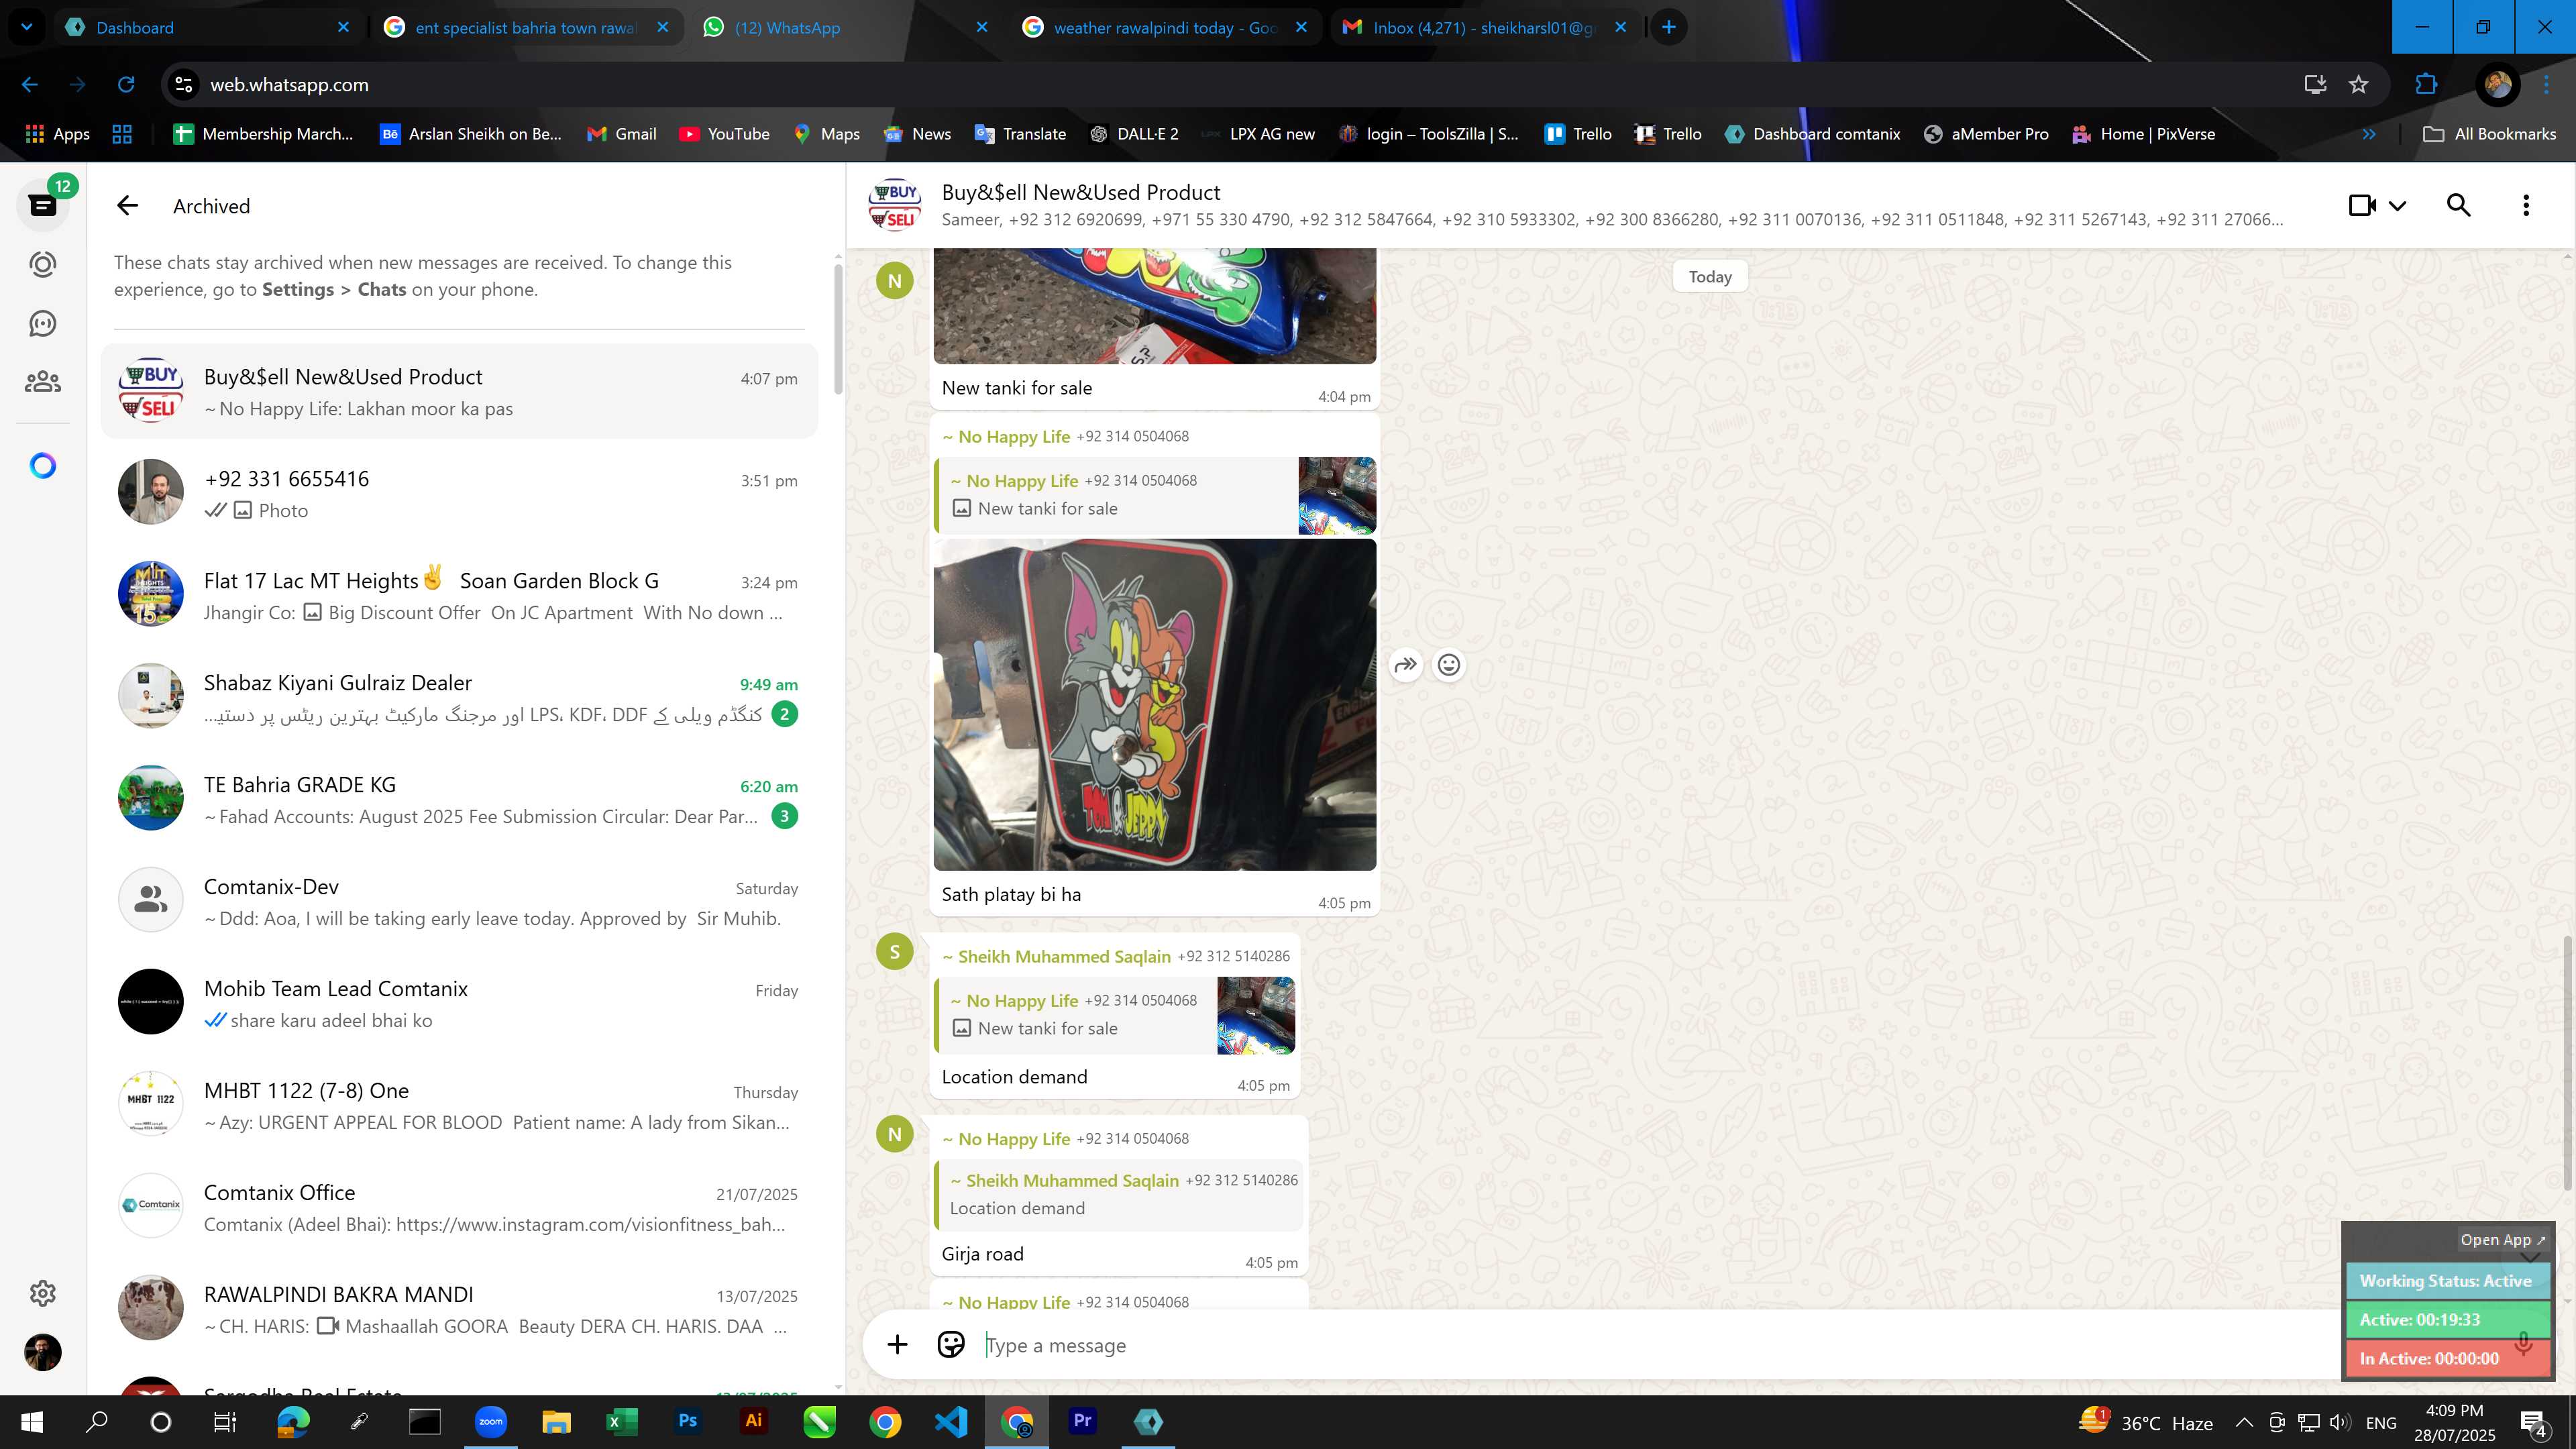Forward the Tom and Jerry image message
Image resolution: width=2576 pixels, height=1449 pixels.
point(1406,664)
